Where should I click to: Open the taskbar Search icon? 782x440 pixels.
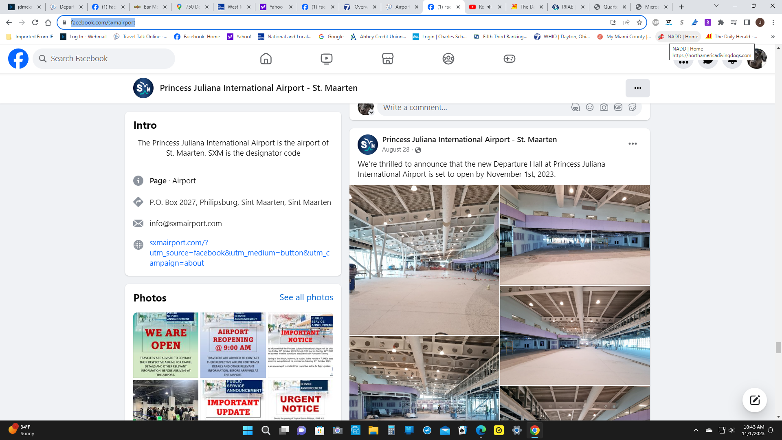click(266, 430)
